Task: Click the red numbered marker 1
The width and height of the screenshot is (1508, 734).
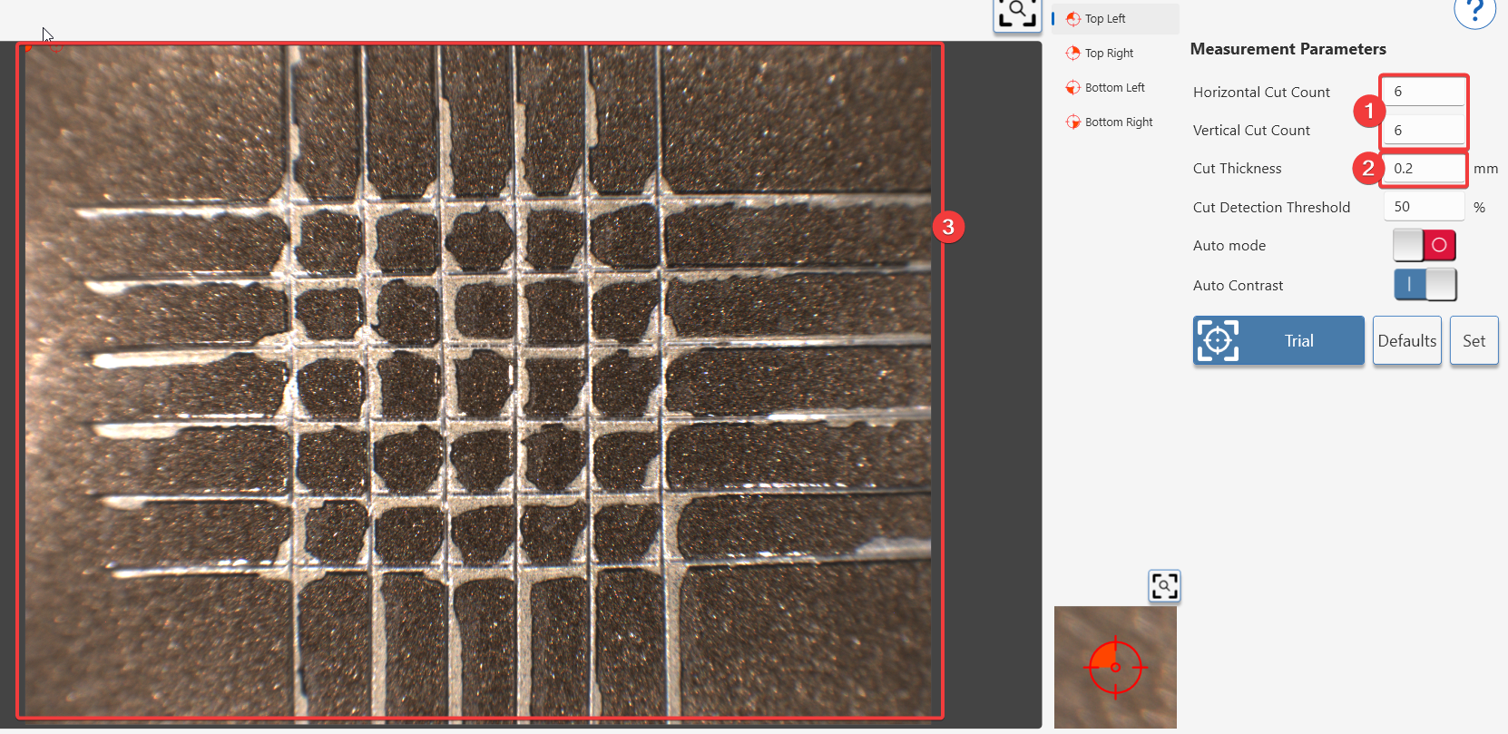Action: (x=1368, y=112)
